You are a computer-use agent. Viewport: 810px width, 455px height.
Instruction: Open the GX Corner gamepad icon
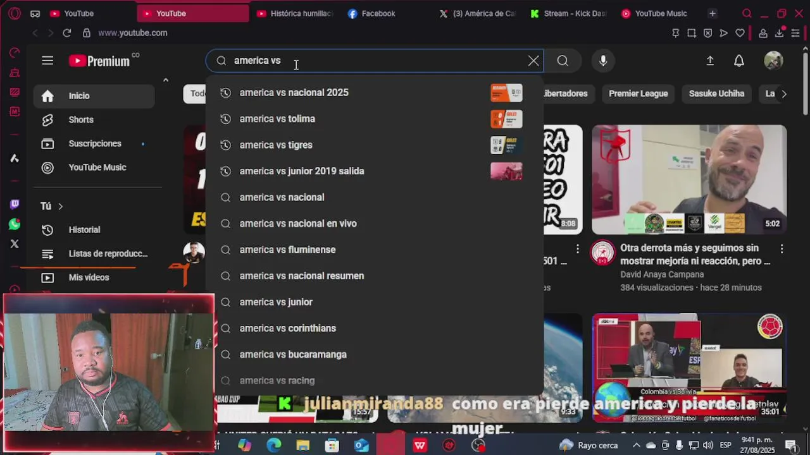pyautogui.click(x=35, y=13)
